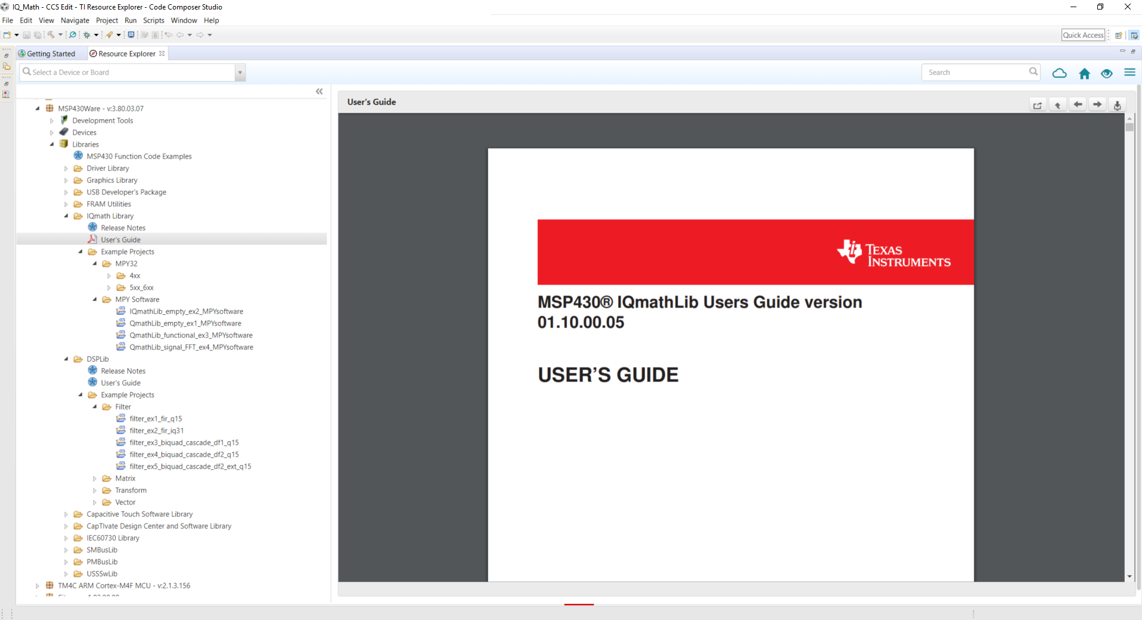Open the Scripts menu

coord(154,20)
